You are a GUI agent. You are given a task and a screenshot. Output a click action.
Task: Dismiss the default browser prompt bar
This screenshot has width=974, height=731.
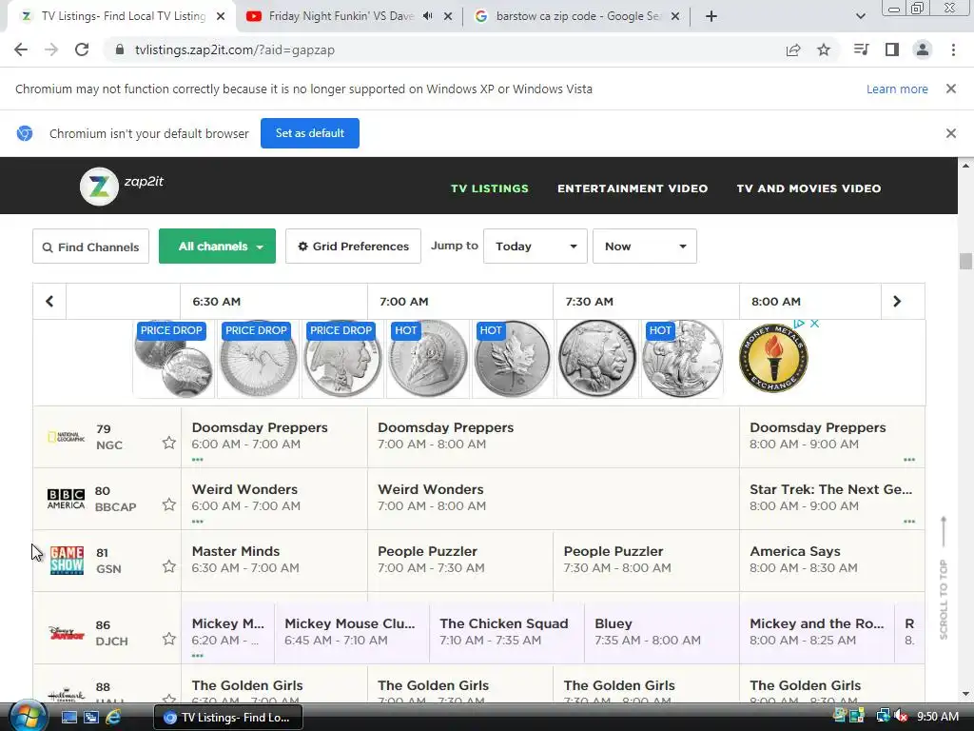(x=951, y=133)
